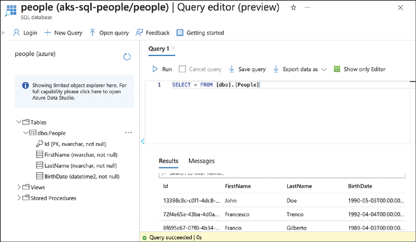Start a New Query from the toolbar
This screenshot has width=416, height=242.
click(x=63, y=33)
